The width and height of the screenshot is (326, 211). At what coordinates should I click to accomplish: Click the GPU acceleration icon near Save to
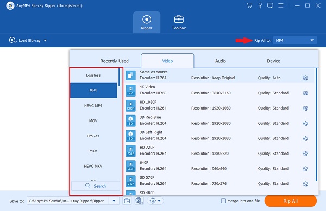139,201
